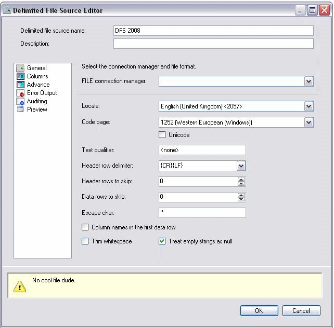Open the General page label
The image size is (334, 328).
pos(37,68)
